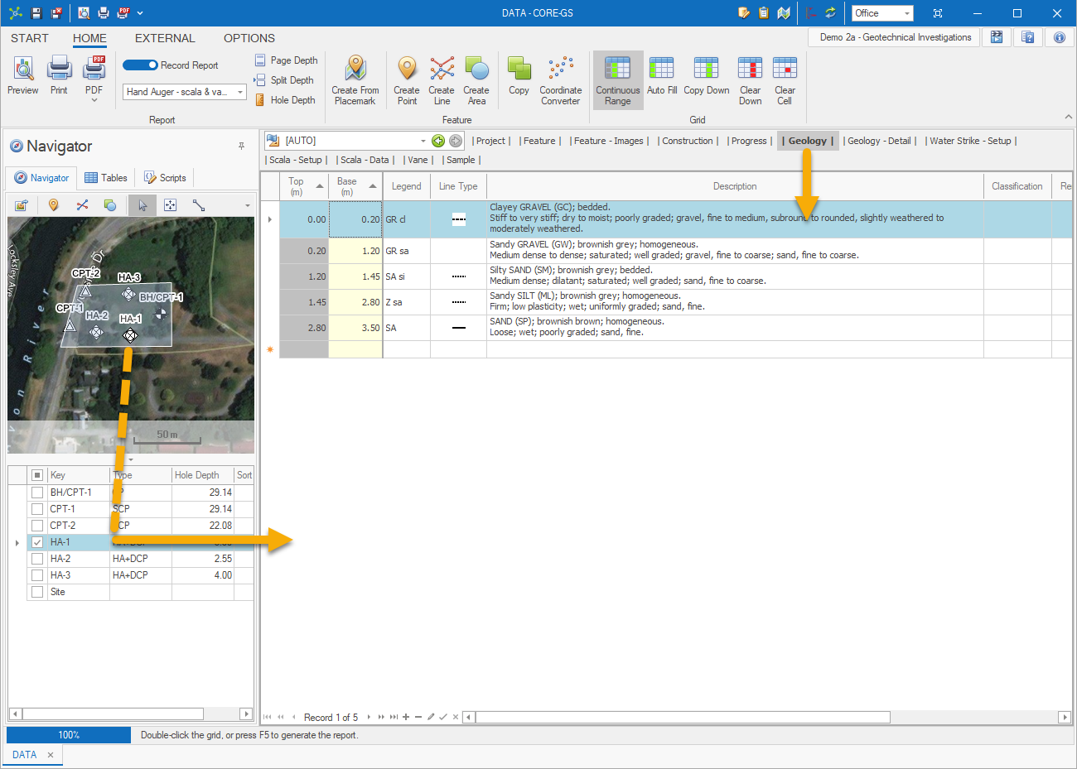The height and width of the screenshot is (769, 1077).
Task: Check the CPT-2 row checkbox
Action: pos(37,526)
